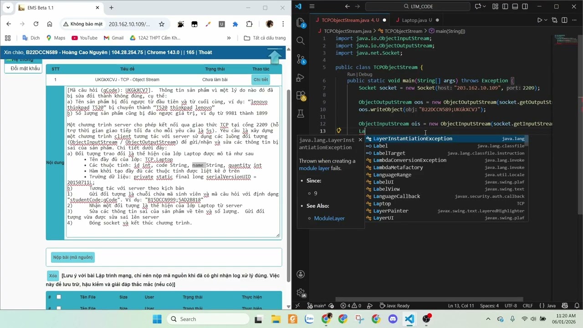The width and height of the screenshot is (583, 328).
Task: Open Accounts icon in VS Code activity bar
Action: pos(301,274)
